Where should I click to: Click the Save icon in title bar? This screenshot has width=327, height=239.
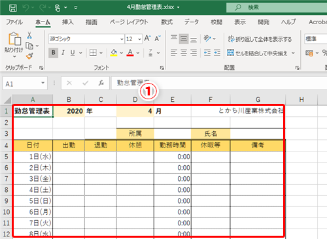13,8
